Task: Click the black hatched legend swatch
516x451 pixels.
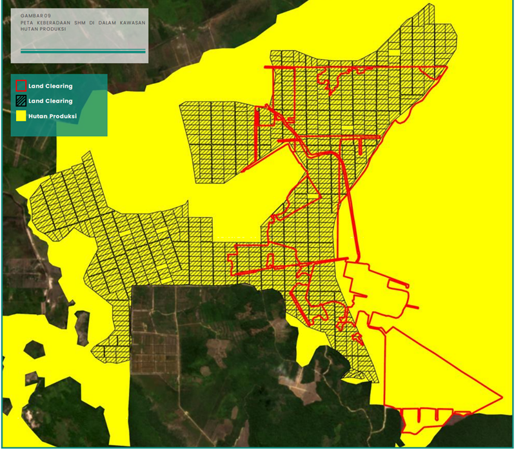Action: (x=21, y=101)
